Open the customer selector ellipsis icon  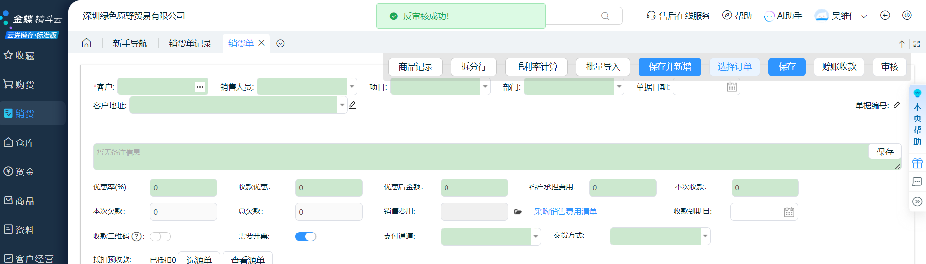click(200, 87)
